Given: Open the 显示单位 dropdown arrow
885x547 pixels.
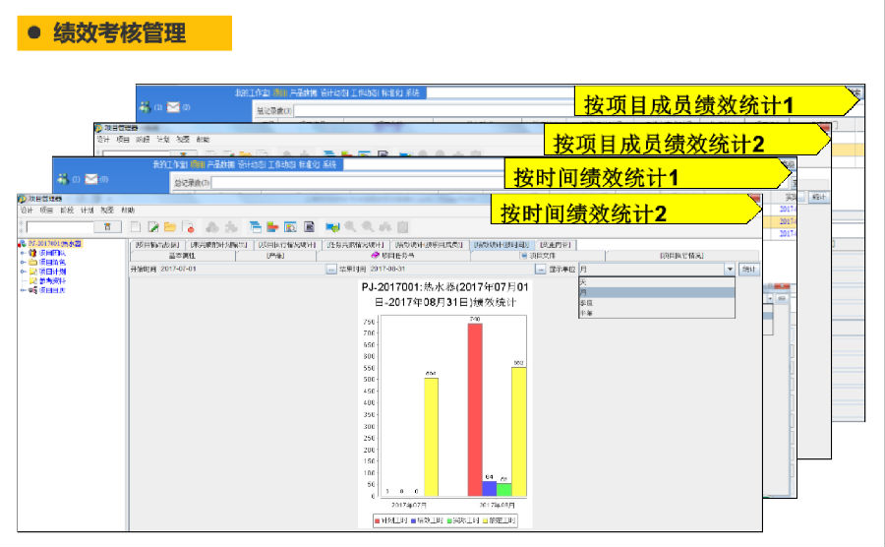Looking at the screenshot, I should click(x=730, y=270).
